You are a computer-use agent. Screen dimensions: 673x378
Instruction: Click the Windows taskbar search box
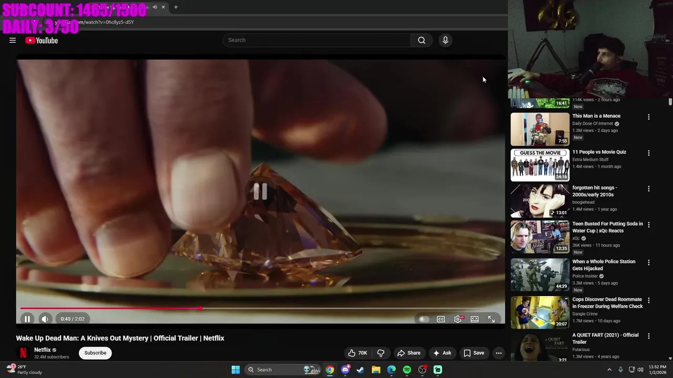pos(284,370)
